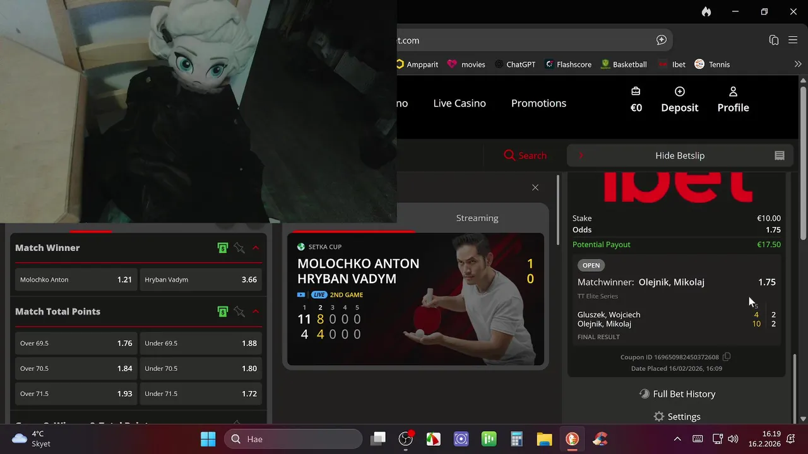
Task: Select Under 70.5 at 1.80
Action: [201, 368]
